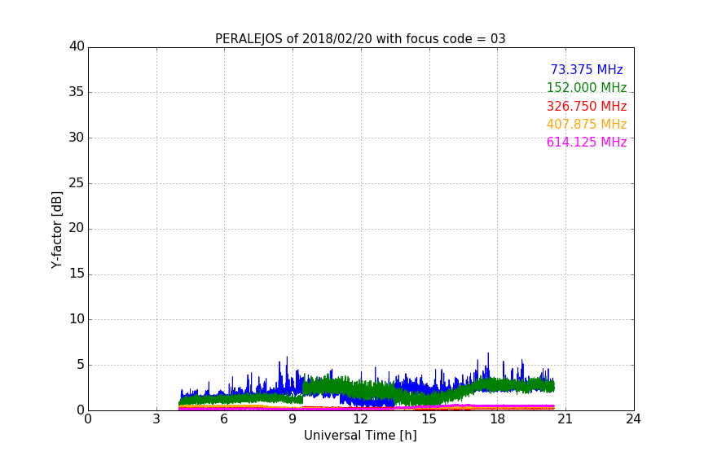Click the x-axis tick label '3'
Image resolution: width=704 pixels, height=469 pixels.
click(x=156, y=419)
